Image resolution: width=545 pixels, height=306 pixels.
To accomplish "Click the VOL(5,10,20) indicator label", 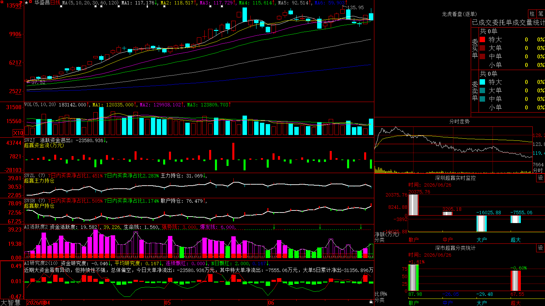I will 40,105.
